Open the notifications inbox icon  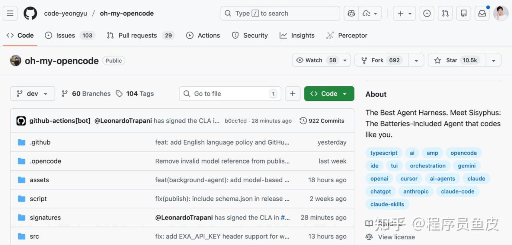pyautogui.click(x=482, y=13)
